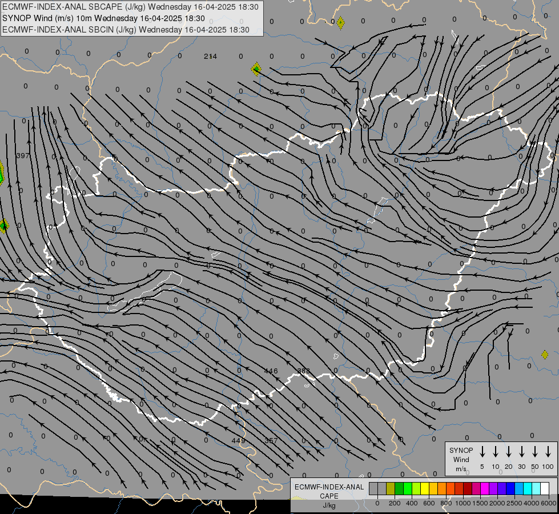
Task: Select the olive swatch in CAPE legend
Action: tap(391, 488)
